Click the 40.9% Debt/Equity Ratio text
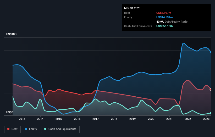This screenshot has width=215, height=137. (x=172, y=22)
